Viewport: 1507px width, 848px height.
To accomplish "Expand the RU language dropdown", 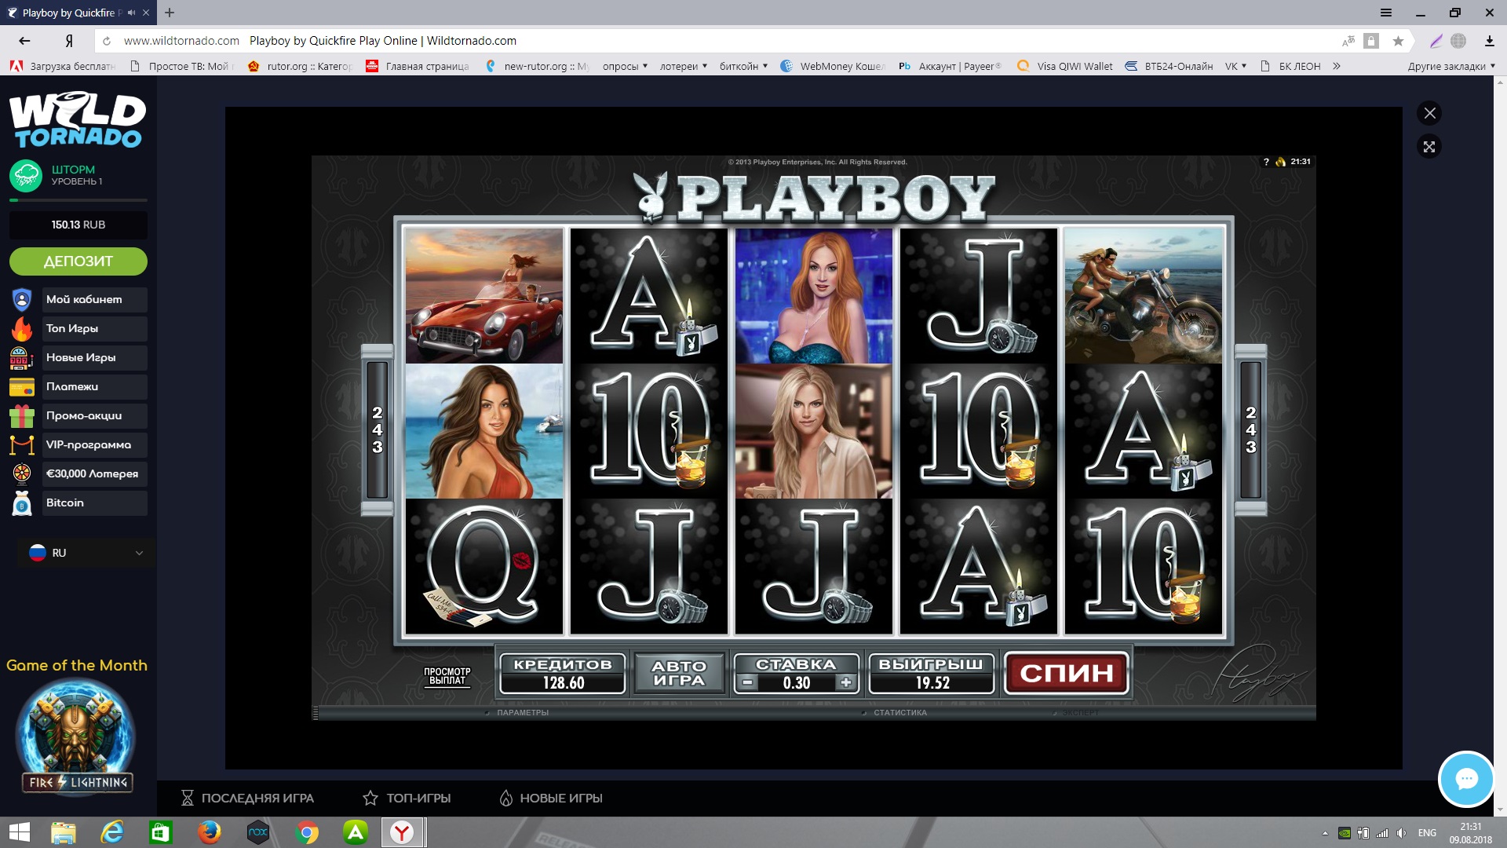I will (85, 553).
